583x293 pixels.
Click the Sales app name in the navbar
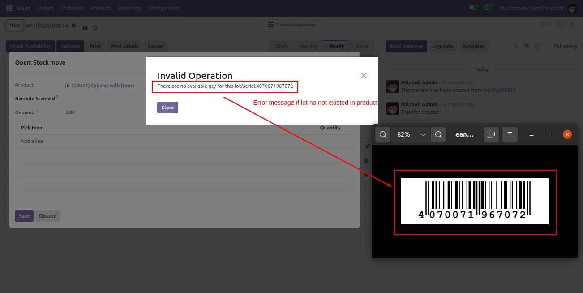[x=23, y=8]
